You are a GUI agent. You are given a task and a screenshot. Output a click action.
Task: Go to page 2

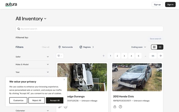[117, 56]
